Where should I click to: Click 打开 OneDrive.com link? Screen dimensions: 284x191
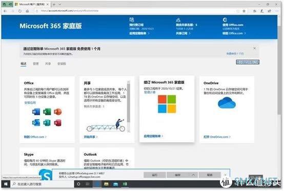(x=217, y=137)
